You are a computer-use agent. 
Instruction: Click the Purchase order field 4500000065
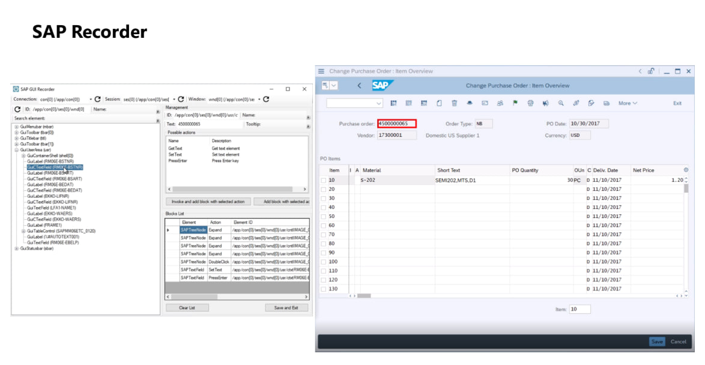coord(397,124)
